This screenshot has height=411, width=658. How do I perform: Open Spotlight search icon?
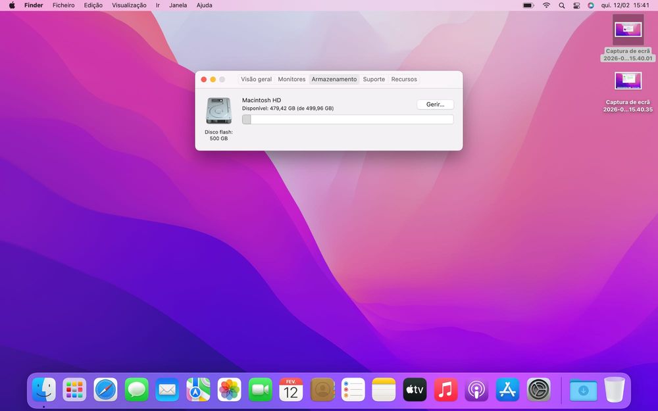(561, 5)
